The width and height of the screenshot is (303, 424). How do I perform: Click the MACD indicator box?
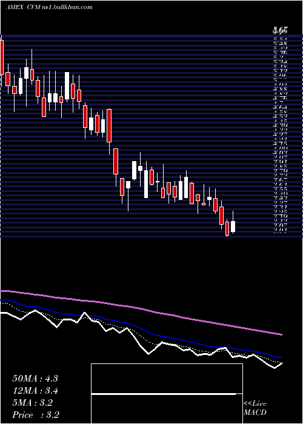point(167,394)
